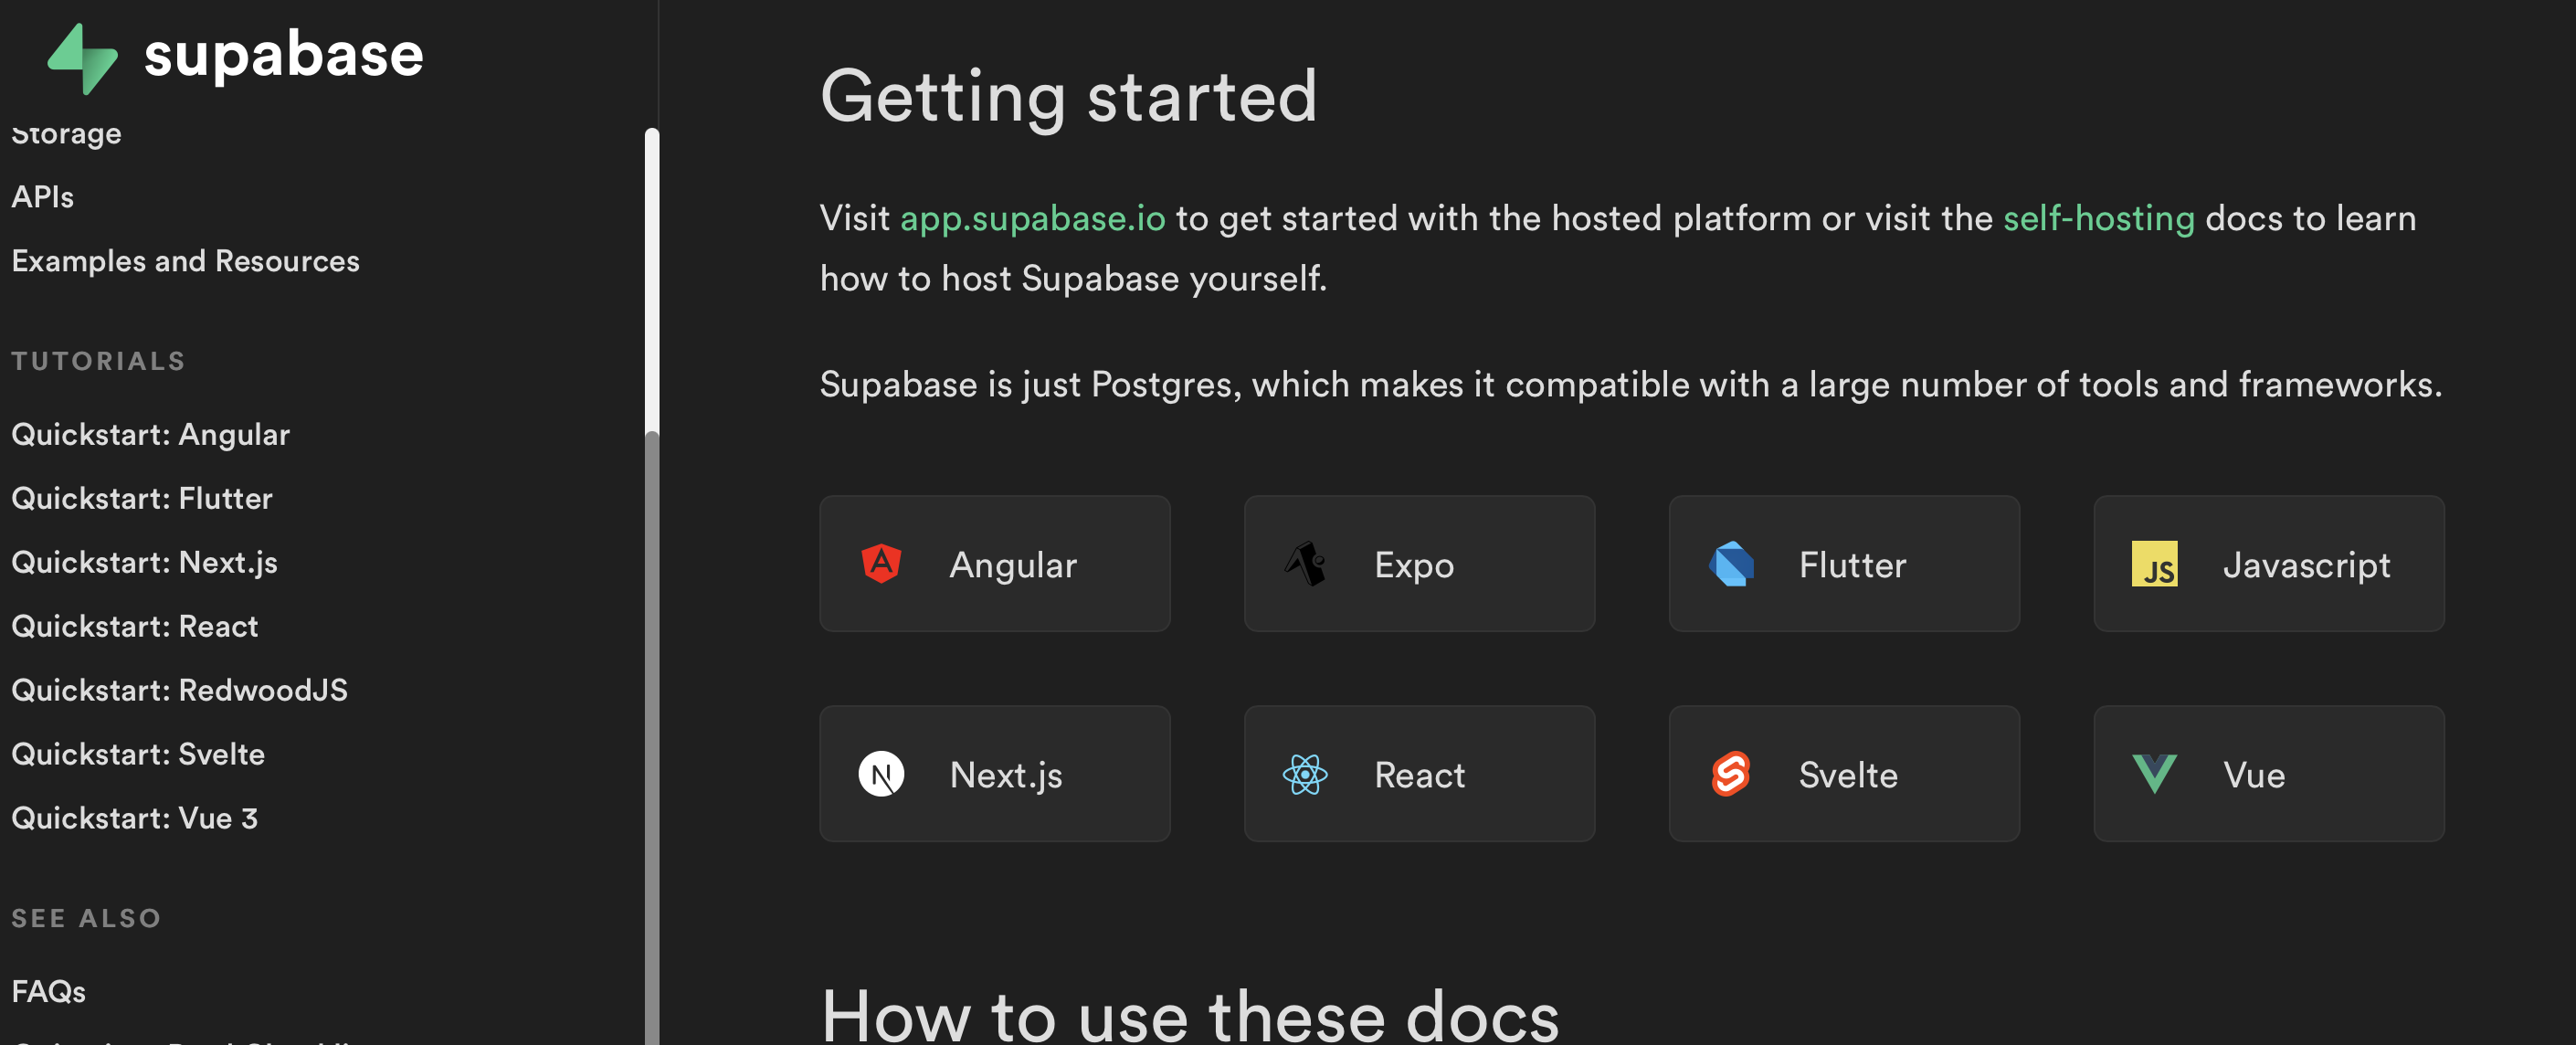Open the Expo quickstart card
The image size is (2576, 1045).
(x=1419, y=563)
